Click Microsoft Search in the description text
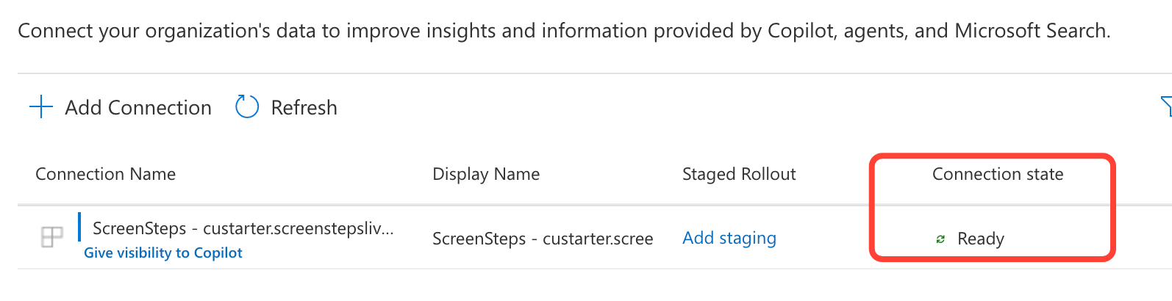 tap(1030, 31)
